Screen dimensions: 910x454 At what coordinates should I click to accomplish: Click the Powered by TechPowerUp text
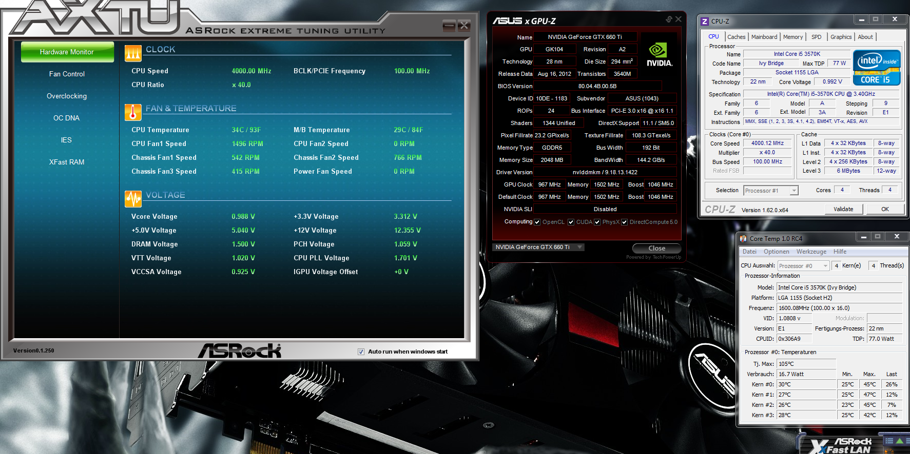tap(654, 257)
